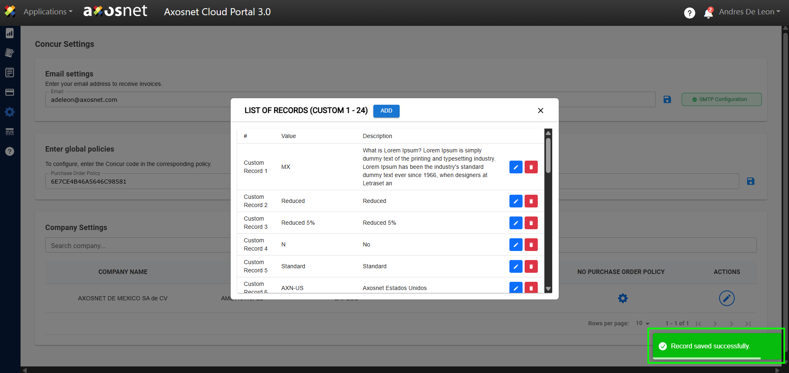Delete Custom Record 2 Reduced
Screen dimensions: 789x373
531,201
